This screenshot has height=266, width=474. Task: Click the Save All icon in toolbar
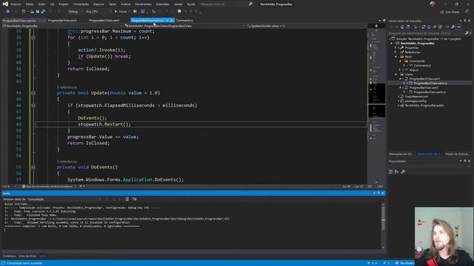(x=43, y=12)
